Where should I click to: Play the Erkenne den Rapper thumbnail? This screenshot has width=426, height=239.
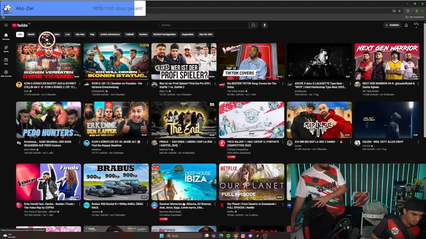116,120
